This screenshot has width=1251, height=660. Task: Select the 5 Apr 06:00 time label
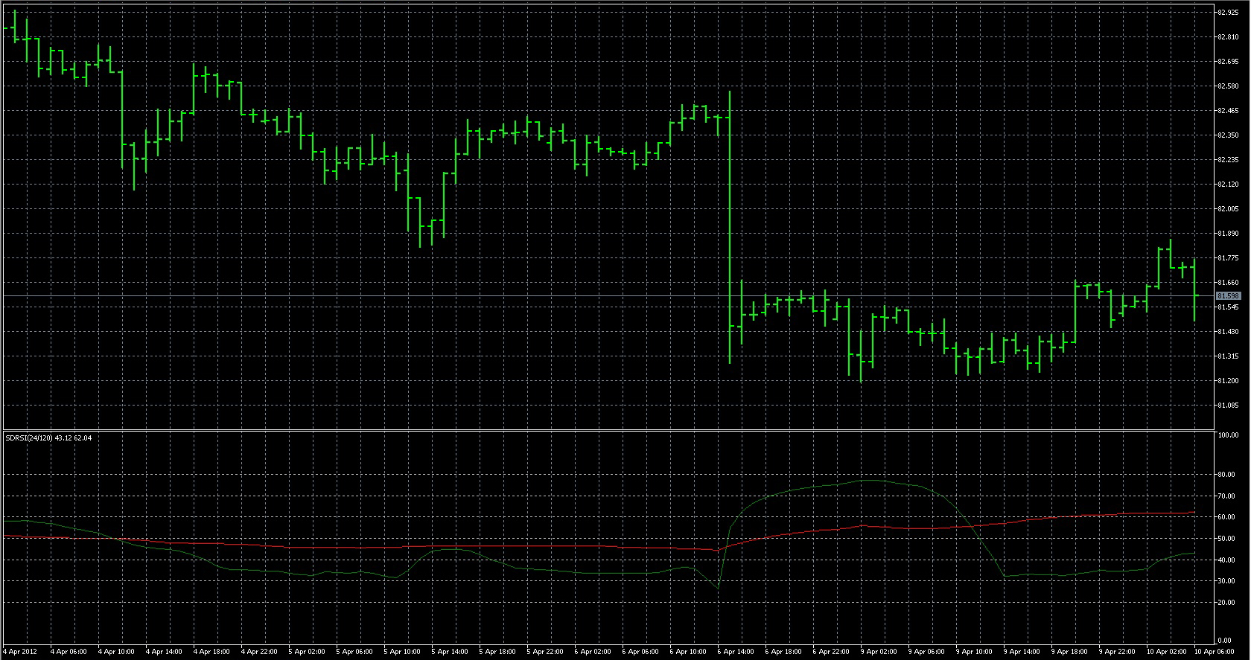coord(354,652)
